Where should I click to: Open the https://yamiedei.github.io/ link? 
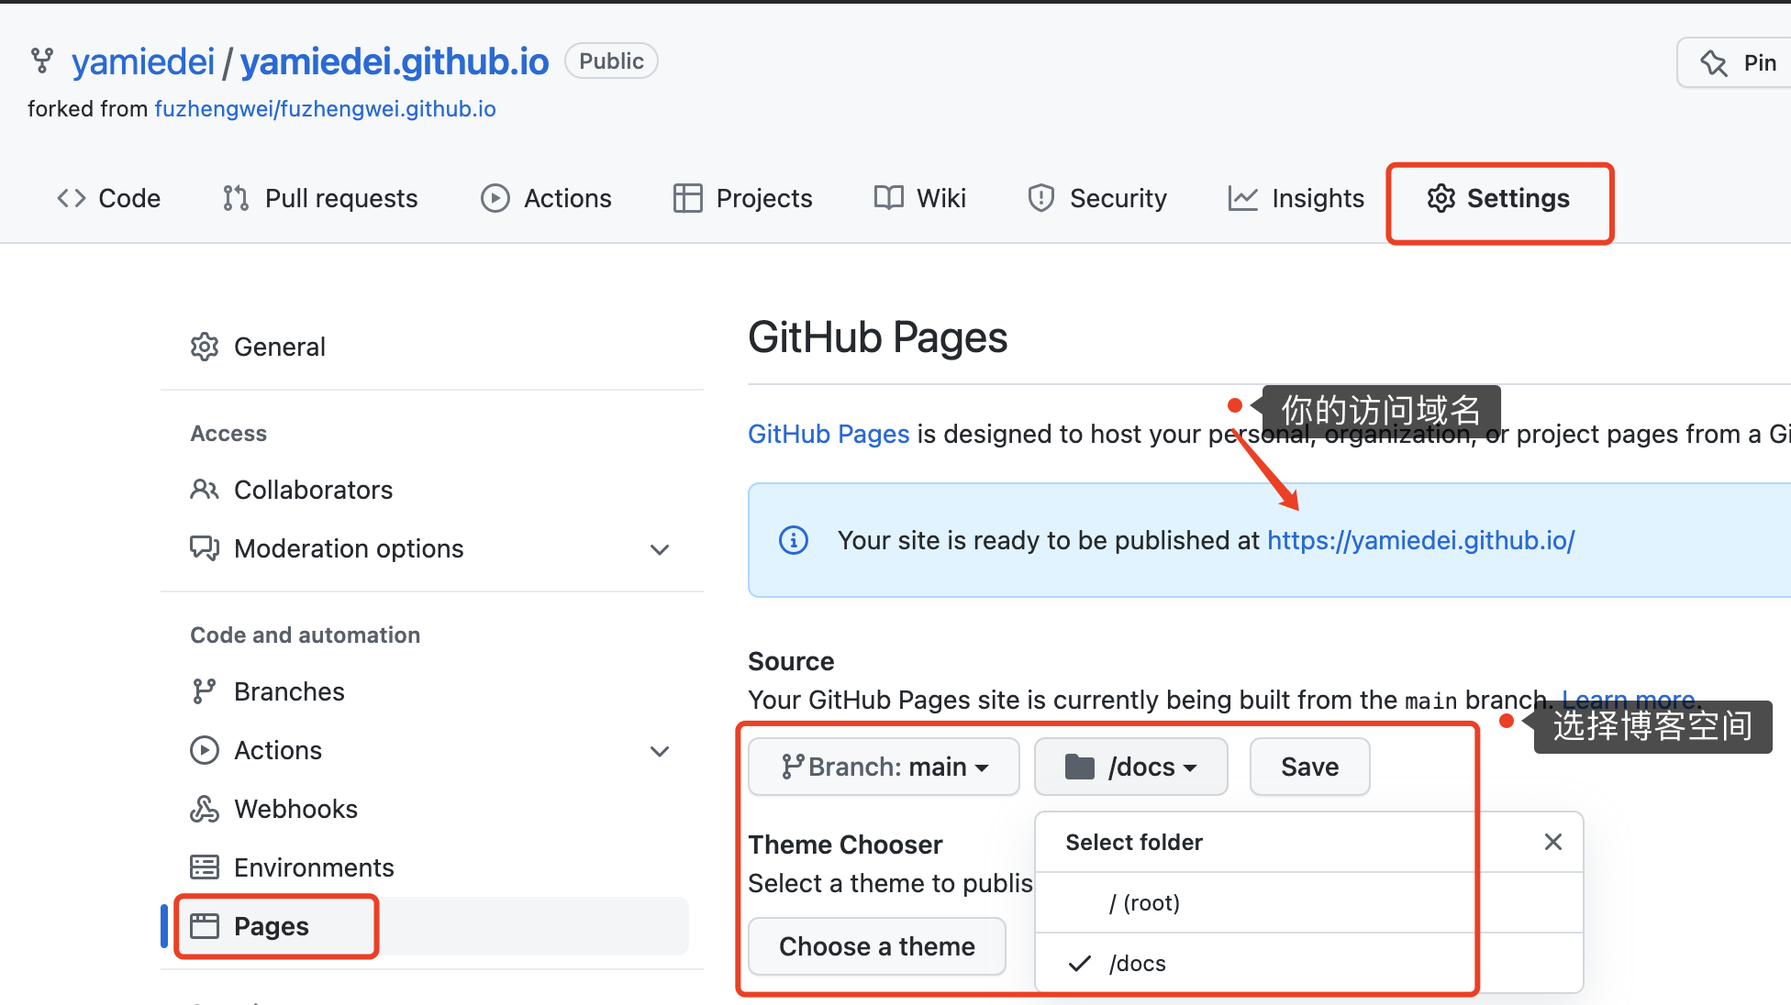tap(1421, 540)
